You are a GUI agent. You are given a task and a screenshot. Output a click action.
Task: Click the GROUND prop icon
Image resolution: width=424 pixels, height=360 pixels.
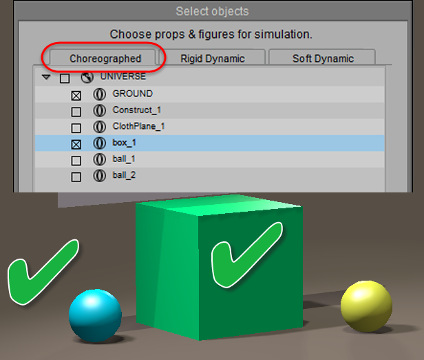100,94
